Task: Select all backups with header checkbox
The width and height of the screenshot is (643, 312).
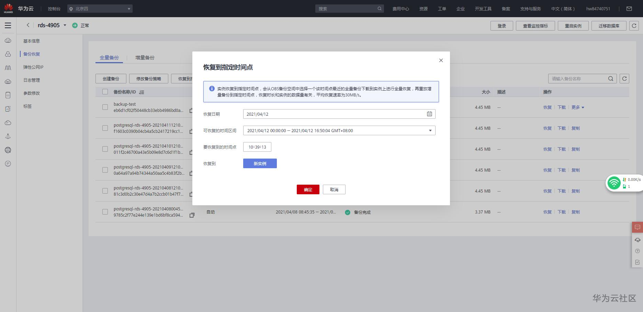Action: coord(105,92)
